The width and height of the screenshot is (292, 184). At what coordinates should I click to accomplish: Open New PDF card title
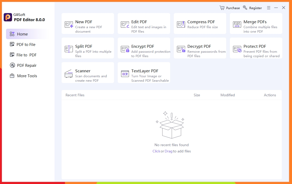[84, 22]
